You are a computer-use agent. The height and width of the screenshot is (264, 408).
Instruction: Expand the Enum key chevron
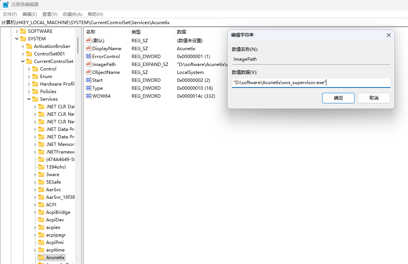29,77
